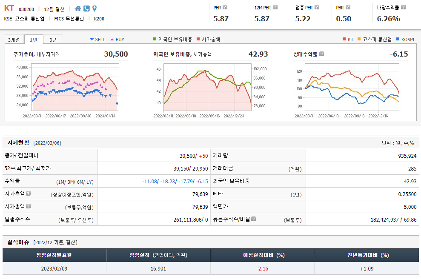Click the 52-week high/low value 39,150/ 29,950
This screenshot has height=279, width=421.
tap(191, 169)
